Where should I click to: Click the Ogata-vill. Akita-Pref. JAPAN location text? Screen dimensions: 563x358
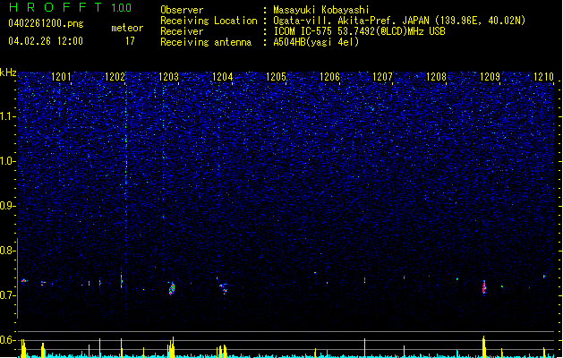[399, 21]
